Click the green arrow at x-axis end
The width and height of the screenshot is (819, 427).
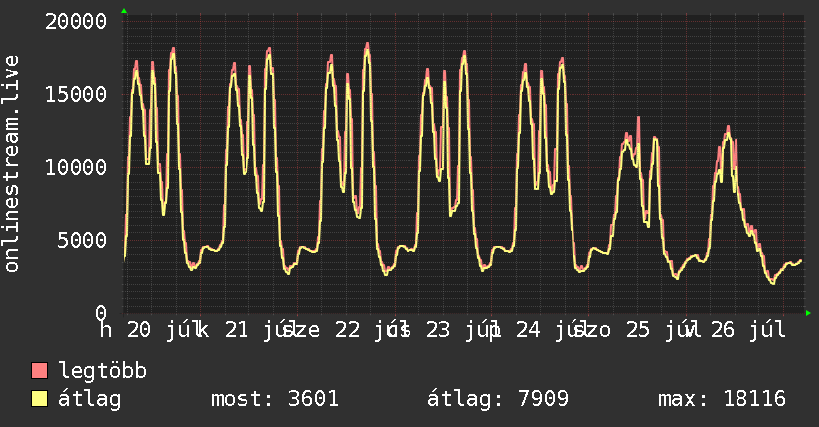pyautogui.click(x=808, y=313)
